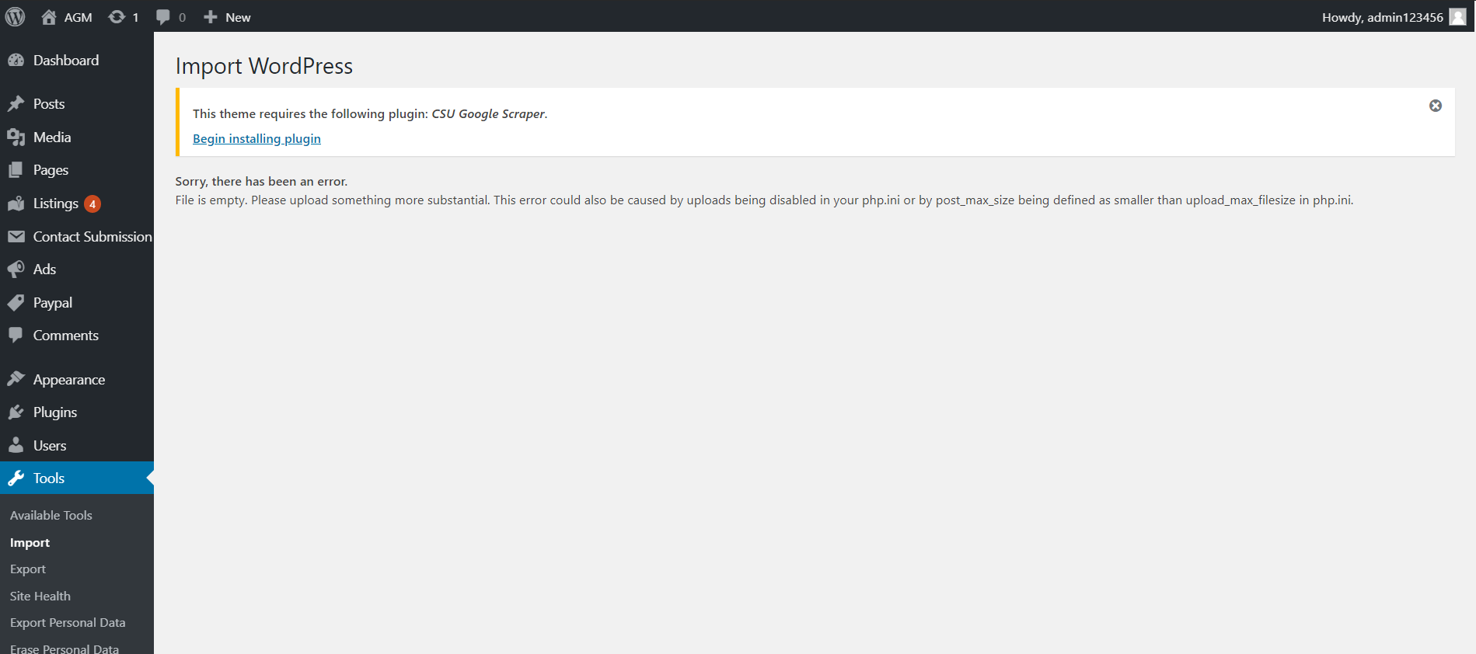Click the Begin installing plugin link
The width and height of the screenshot is (1476, 654).
click(256, 138)
